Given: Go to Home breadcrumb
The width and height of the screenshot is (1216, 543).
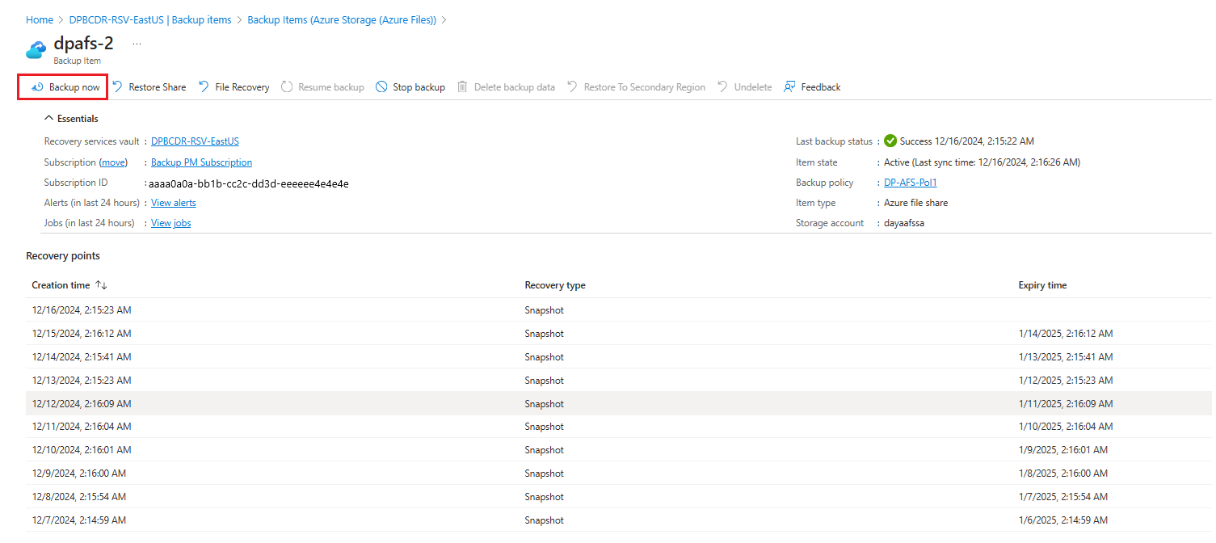Looking at the screenshot, I should [40, 19].
